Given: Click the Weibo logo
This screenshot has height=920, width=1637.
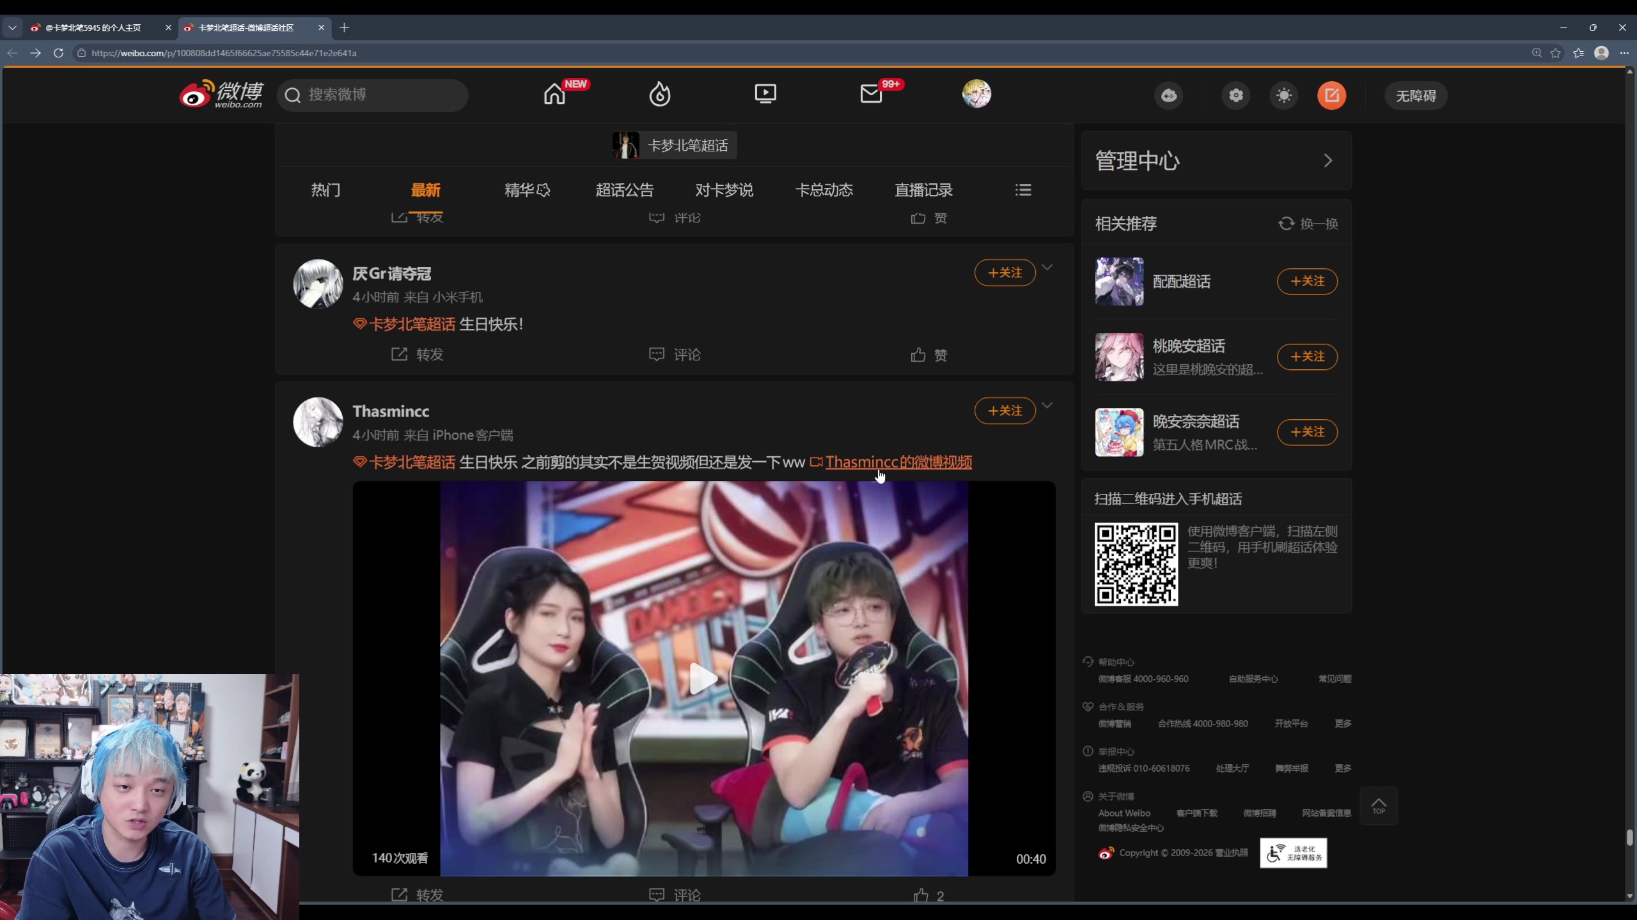Looking at the screenshot, I should coord(221,95).
